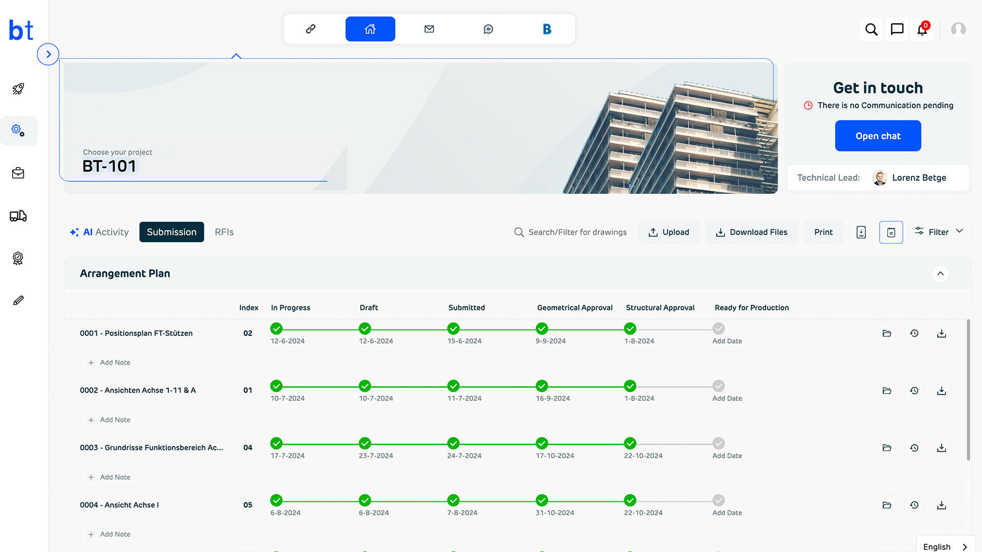Viewport: 982px width, 552px height.
Task: Click Add Date for 0002 Ready for Production
Action: click(x=727, y=398)
